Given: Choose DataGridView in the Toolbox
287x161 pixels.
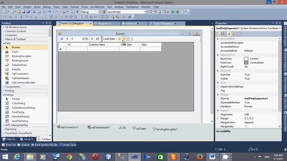Looking at the screenshot, I should (x=19, y=65).
